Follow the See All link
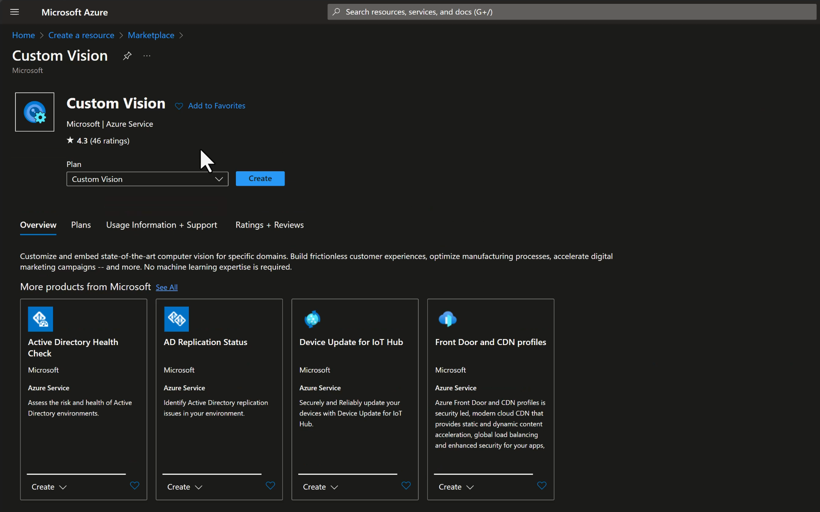 167,287
